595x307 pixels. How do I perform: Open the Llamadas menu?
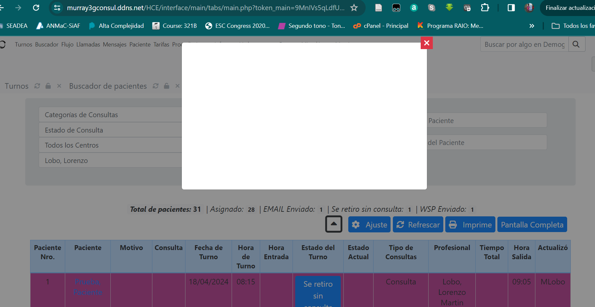pyautogui.click(x=88, y=45)
